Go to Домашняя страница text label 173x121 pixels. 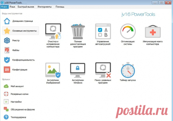tap(23, 21)
